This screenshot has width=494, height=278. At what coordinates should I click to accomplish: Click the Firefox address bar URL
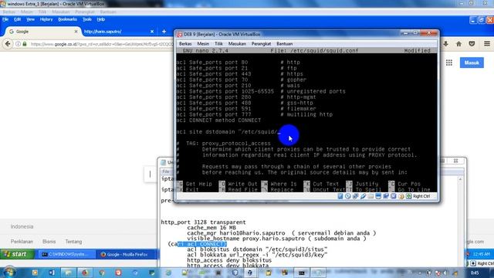pos(101,44)
